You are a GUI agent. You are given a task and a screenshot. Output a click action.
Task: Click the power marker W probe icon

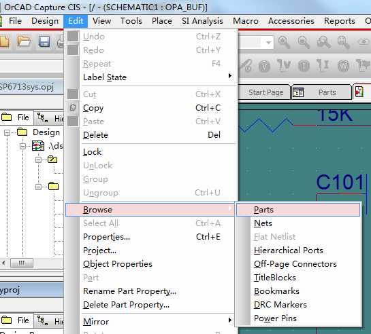(x=343, y=66)
